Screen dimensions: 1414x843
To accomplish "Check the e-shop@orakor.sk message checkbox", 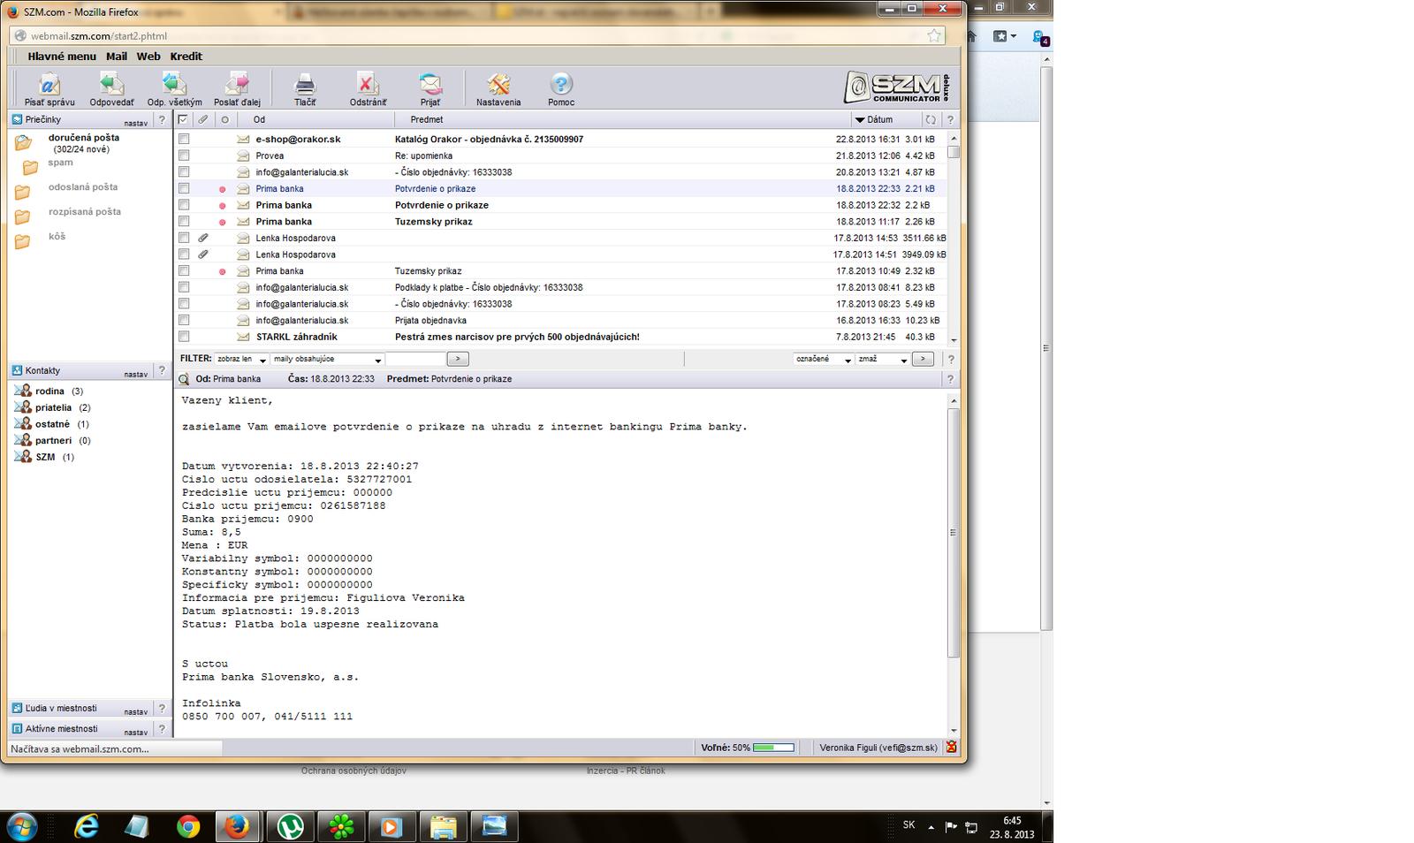I will coord(184,140).
